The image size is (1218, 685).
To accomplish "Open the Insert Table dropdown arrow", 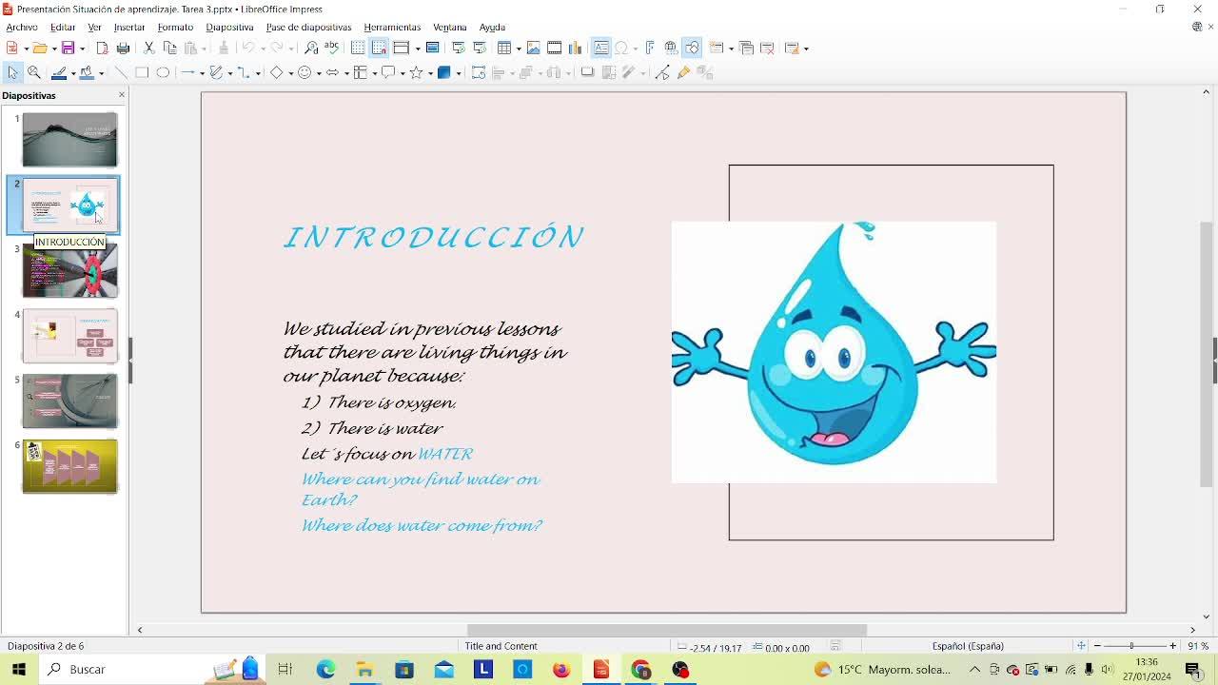I will (x=517, y=48).
